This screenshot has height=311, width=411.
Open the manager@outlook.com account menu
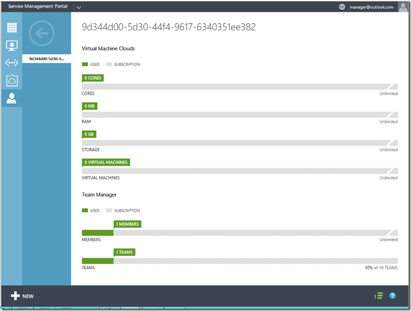(x=371, y=7)
